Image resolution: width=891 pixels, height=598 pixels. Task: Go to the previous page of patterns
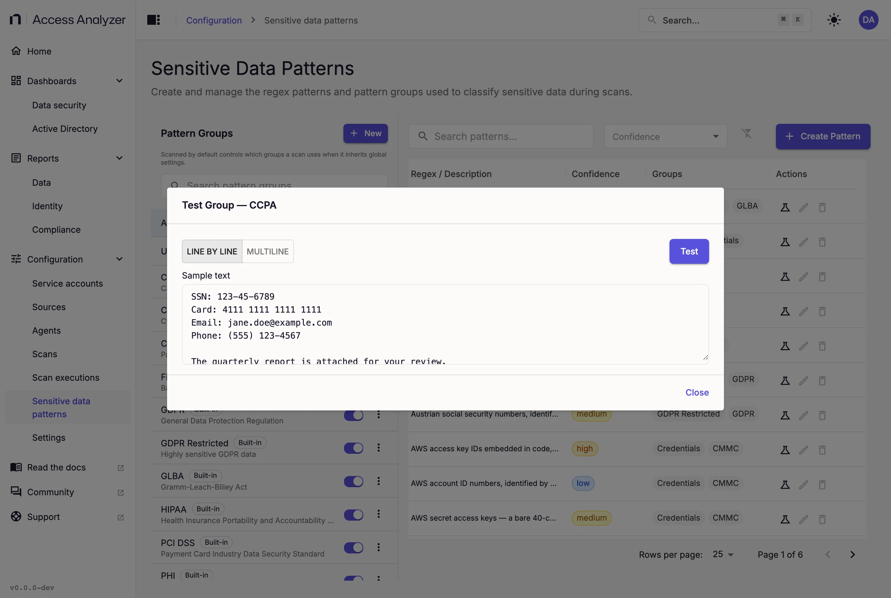click(x=828, y=555)
